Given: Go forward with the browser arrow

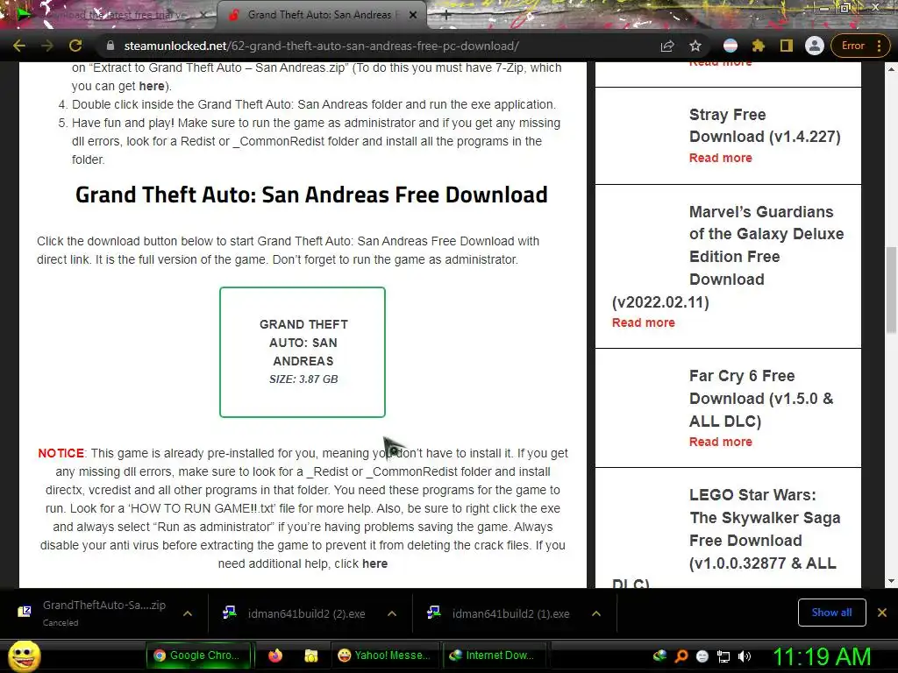Looking at the screenshot, I should coord(47,46).
